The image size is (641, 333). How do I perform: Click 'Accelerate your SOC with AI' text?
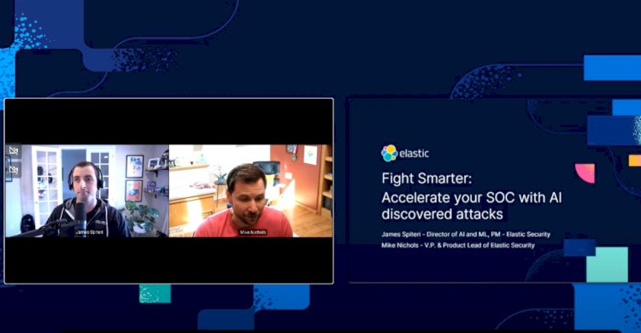point(471,198)
